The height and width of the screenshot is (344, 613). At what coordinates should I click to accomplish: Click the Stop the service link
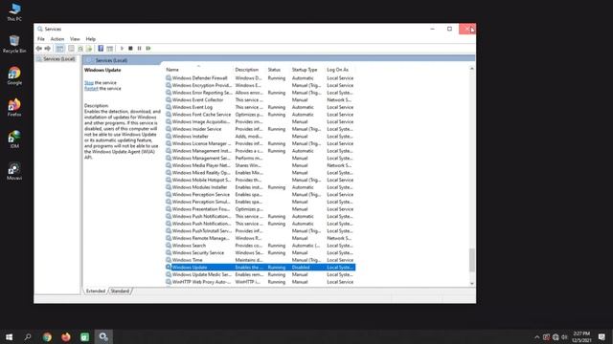point(89,83)
